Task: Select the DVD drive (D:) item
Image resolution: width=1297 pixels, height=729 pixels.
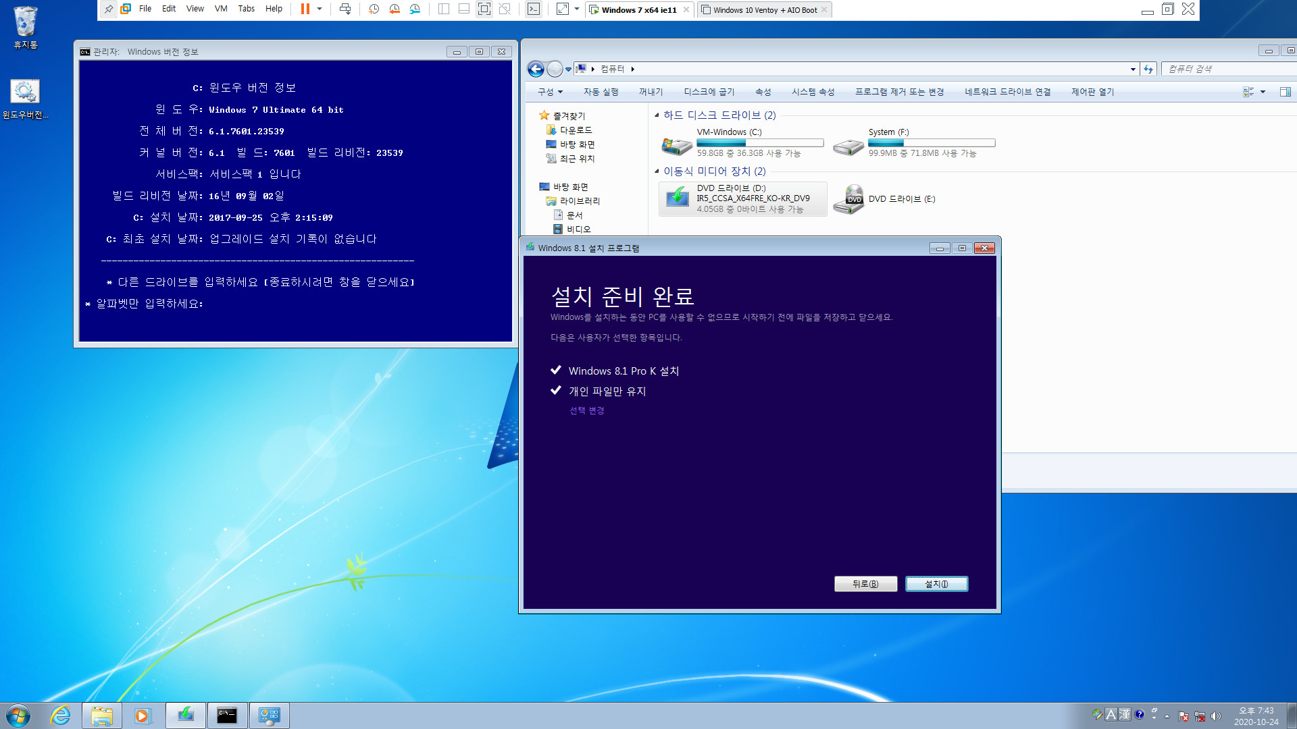Action: pyautogui.click(x=742, y=198)
